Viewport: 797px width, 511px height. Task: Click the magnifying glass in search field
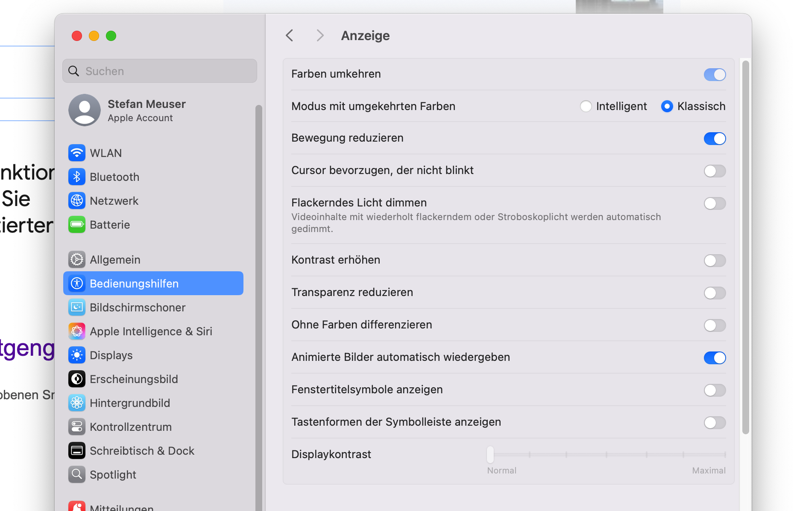pyautogui.click(x=74, y=71)
